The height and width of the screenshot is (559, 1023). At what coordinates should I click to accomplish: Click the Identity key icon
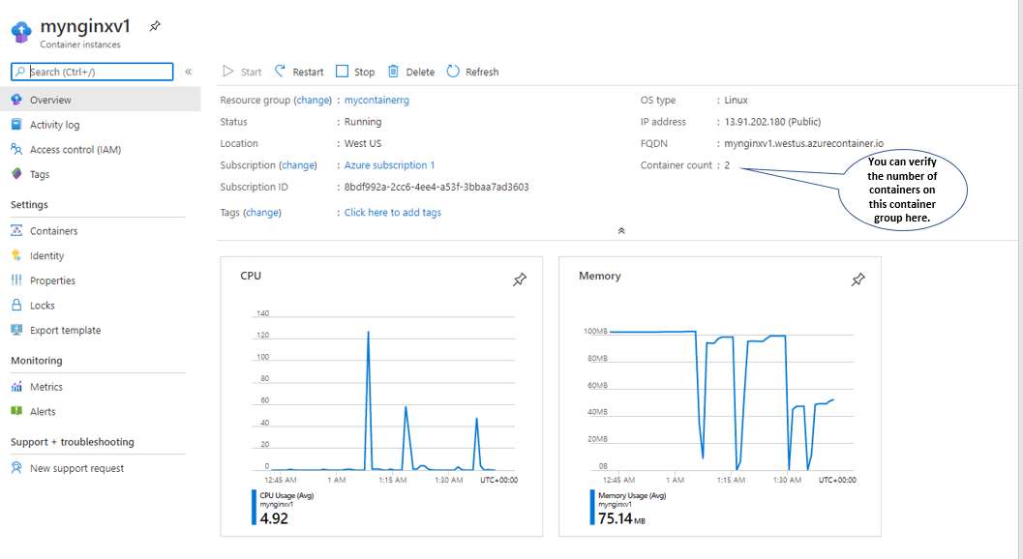point(16,255)
